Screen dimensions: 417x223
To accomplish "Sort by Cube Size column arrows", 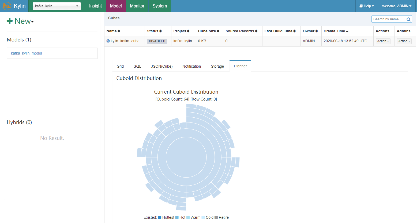I will [x=218, y=31].
